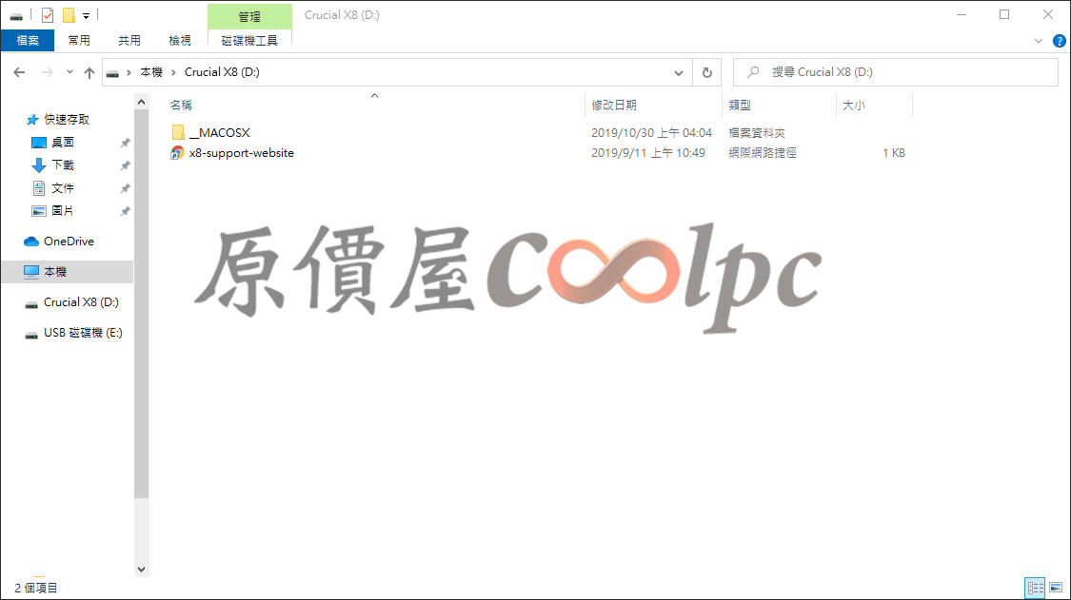Click the date 2019/9/11 上午 10:49
The image size is (1071, 600).
point(648,153)
